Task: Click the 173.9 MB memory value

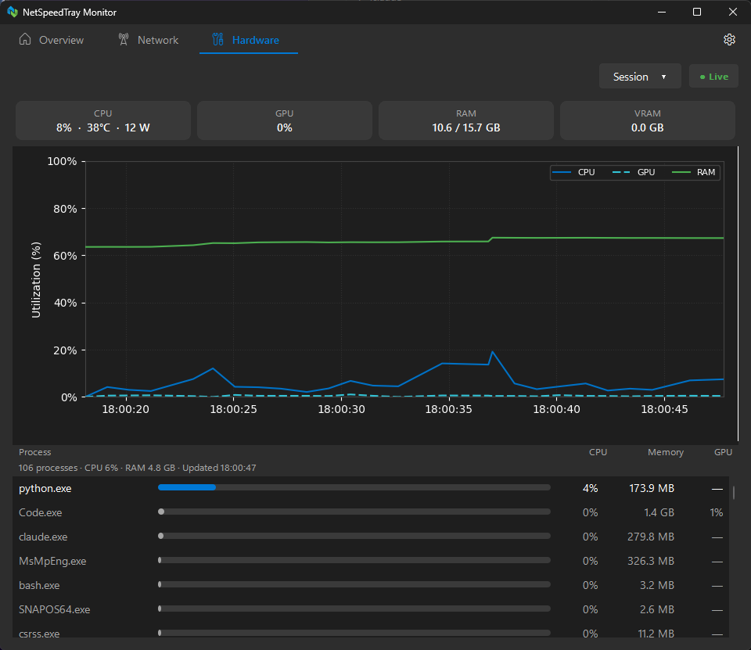Action: (x=652, y=489)
